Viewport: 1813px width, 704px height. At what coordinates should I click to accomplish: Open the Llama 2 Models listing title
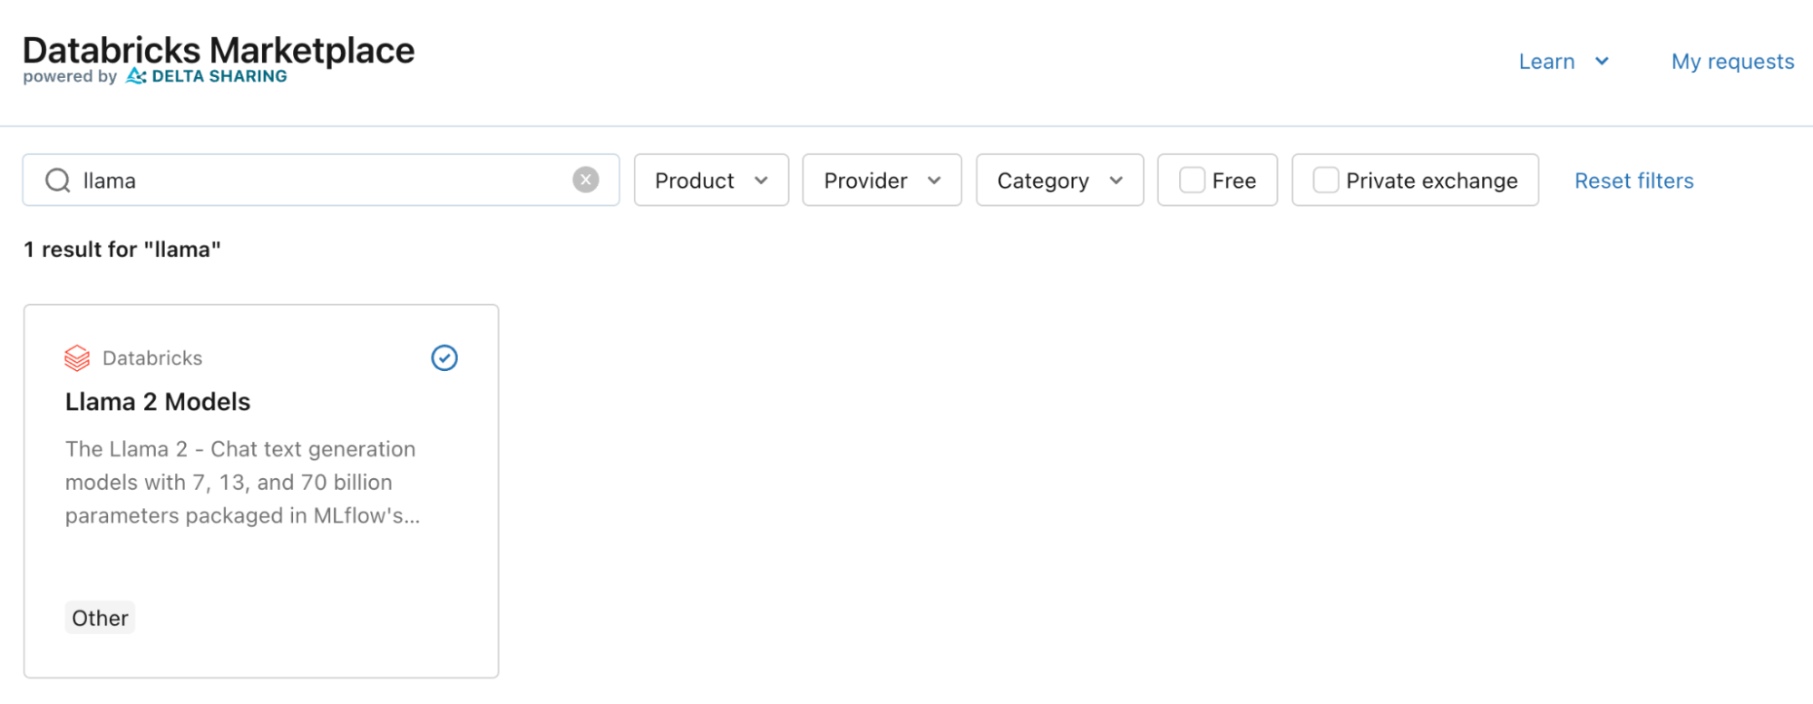click(158, 402)
